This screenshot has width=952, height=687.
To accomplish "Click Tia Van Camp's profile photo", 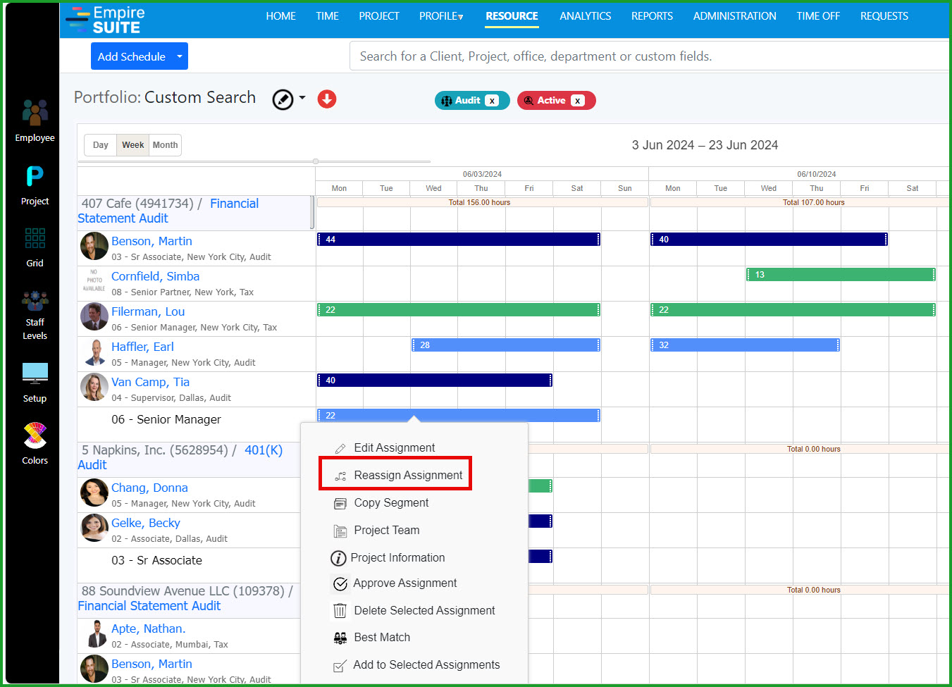I will point(94,388).
